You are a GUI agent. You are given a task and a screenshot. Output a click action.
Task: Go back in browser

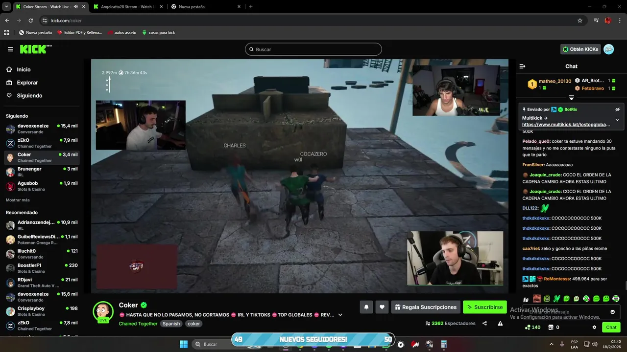point(7,21)
